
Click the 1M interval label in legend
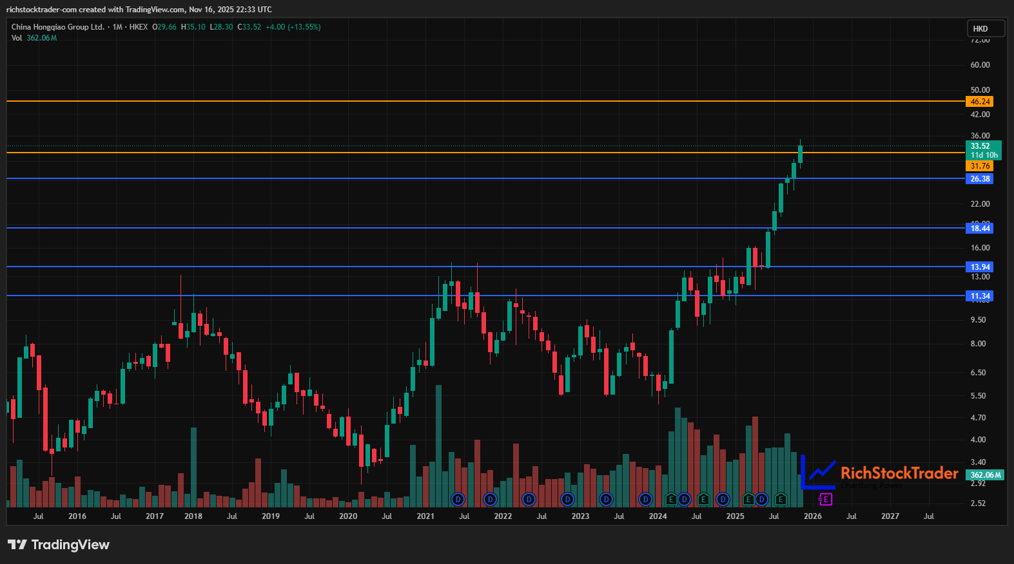[117, 27]
